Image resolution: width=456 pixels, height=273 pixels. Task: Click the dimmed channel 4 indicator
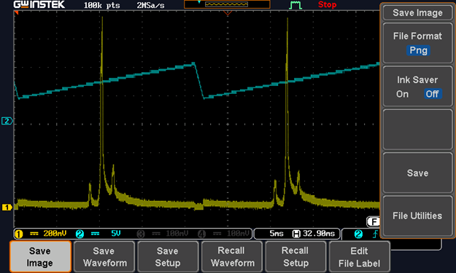click(202, 234)
